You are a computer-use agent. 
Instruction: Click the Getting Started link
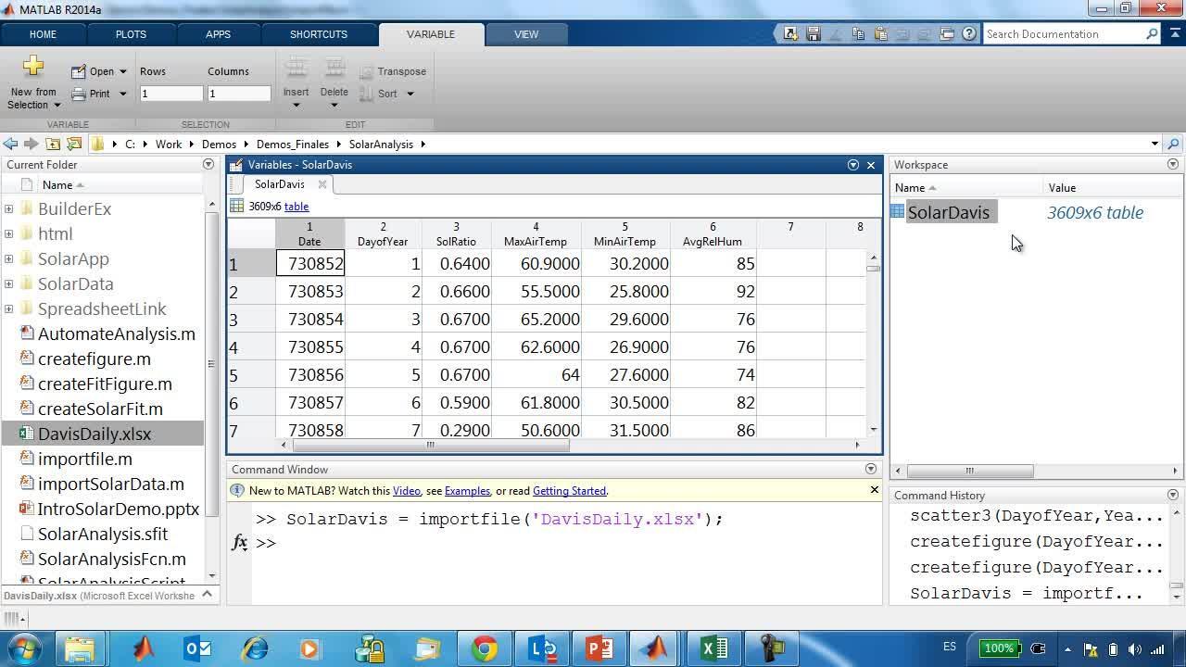point(569,491)
